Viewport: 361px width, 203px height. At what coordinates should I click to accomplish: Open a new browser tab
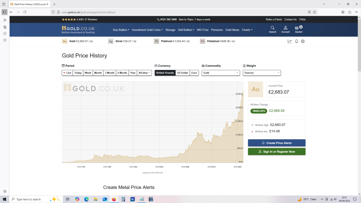coord(55,4)
